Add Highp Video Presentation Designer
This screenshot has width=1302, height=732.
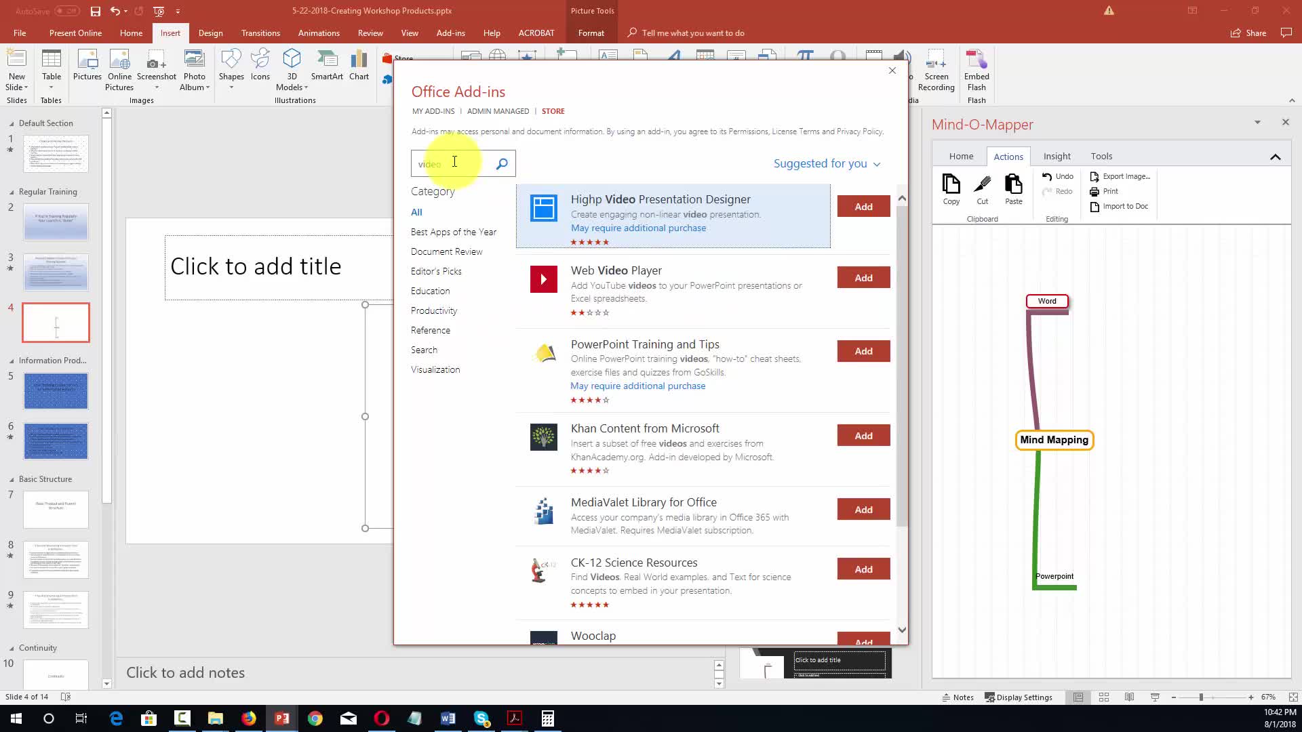(x=863, y=207)
